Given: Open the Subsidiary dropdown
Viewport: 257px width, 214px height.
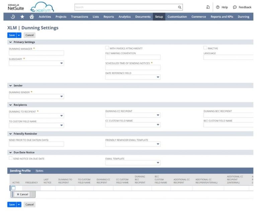Looking at the screenshot, I should (61, 63).
